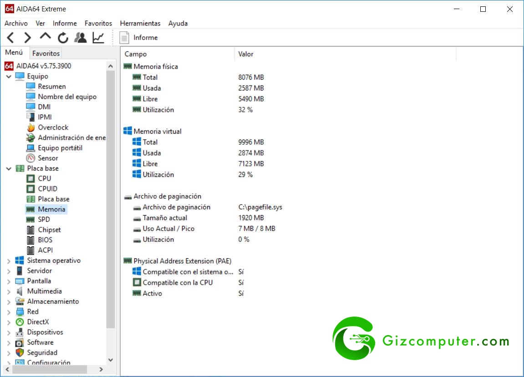524x377 pixels.
Task: Open the Herramientas menu
Action: (x=140, y=23)
